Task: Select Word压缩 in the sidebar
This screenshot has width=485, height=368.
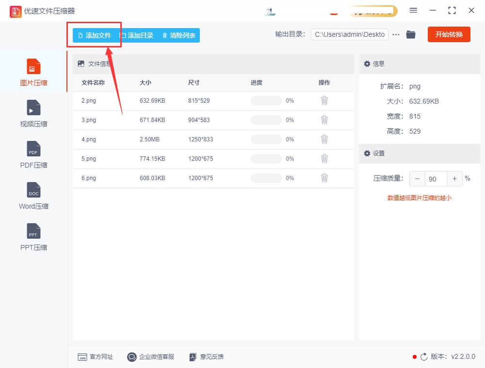Action: click(x=33, y=195)
